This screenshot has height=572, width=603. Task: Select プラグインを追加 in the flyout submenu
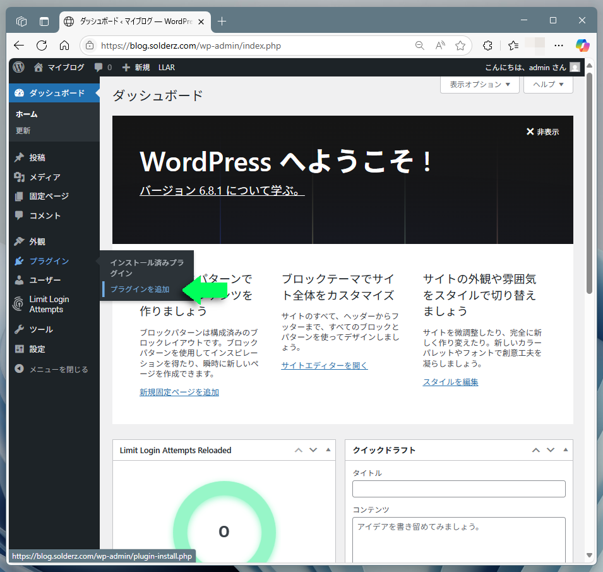pyautogui.click(x=140, y=289)
